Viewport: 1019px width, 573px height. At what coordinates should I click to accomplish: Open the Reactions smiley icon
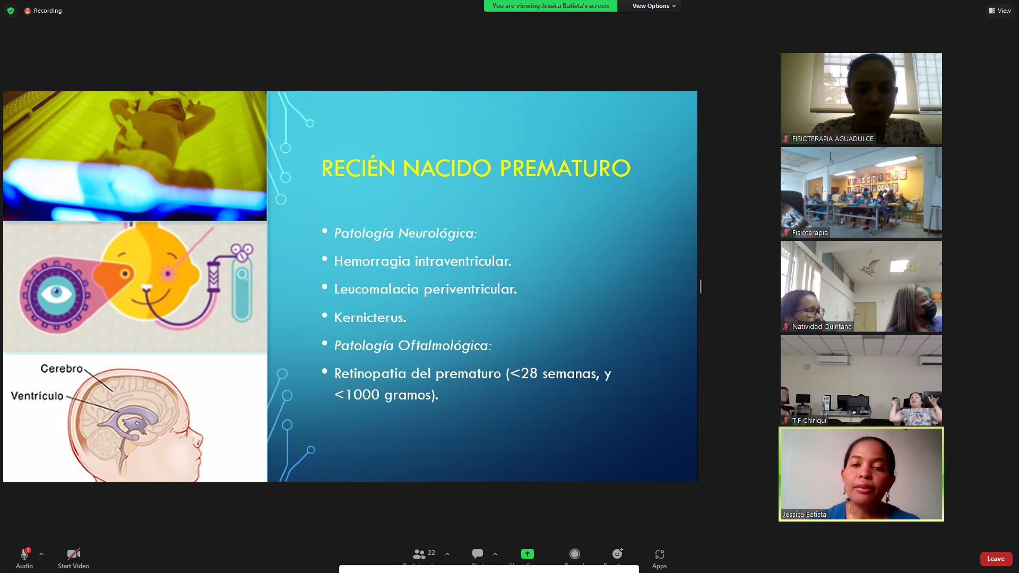point(617,553)
